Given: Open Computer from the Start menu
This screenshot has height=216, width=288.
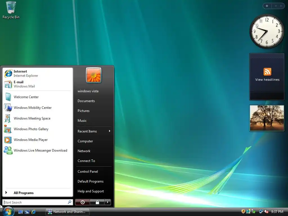Looking at the screenshot, I should (x=94, y=141).
